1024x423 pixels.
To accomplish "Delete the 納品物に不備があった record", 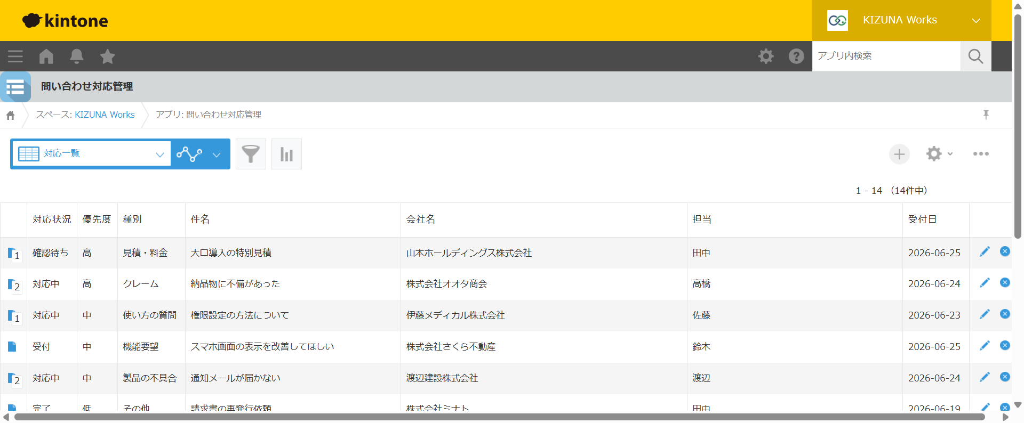I will pyautogui.click(x=1005, y=282).
